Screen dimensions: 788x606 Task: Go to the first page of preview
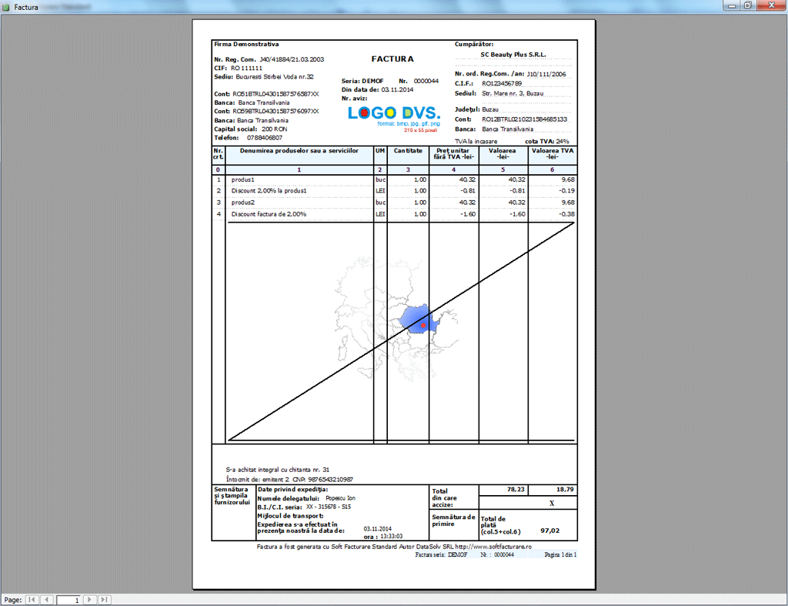point(32,599)
